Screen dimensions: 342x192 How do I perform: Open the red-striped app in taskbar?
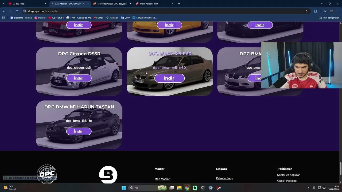(219, 188)
